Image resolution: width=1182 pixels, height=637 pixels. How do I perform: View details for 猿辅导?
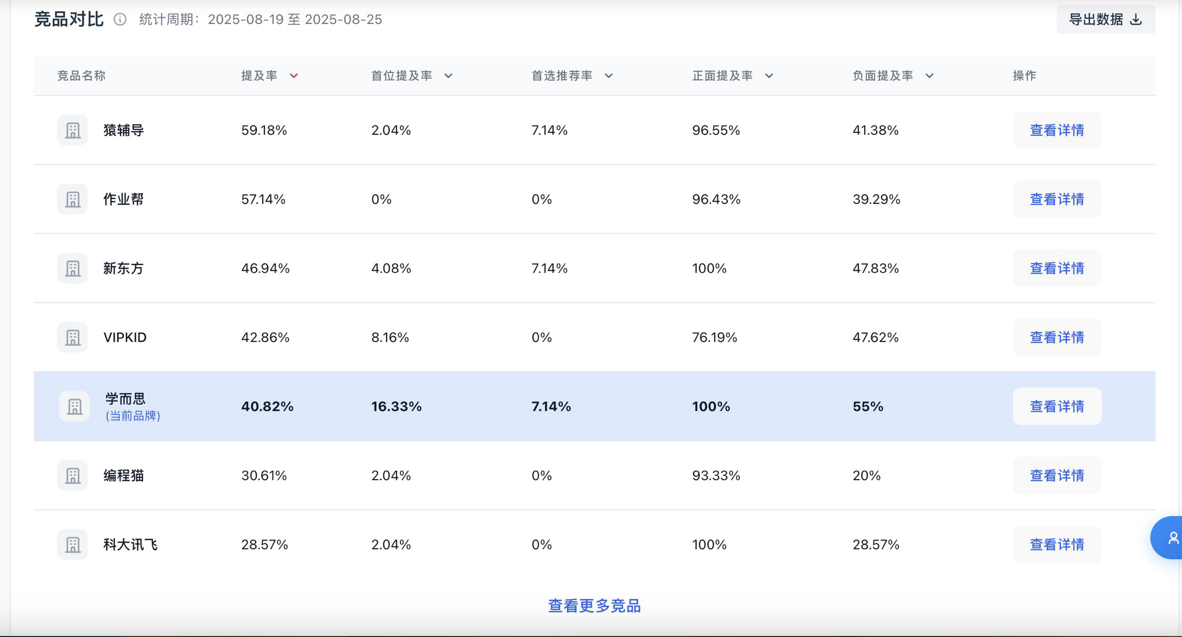click(x=1057, y=130)
